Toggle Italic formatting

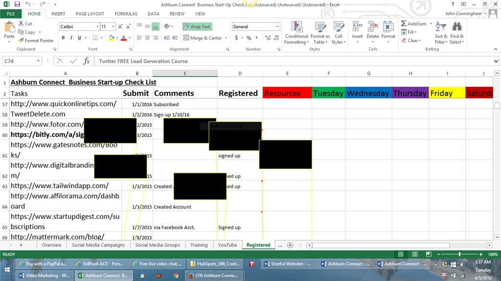71,38
